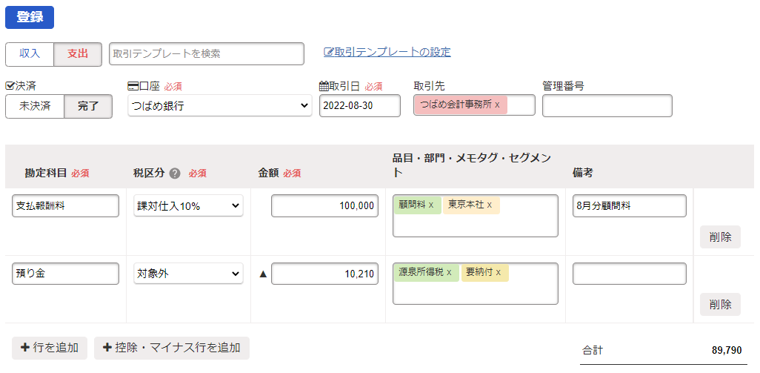Delete the 預り金 row
Image resolution: width=760 pixels, height=373 pixels.
pos(720,305)
